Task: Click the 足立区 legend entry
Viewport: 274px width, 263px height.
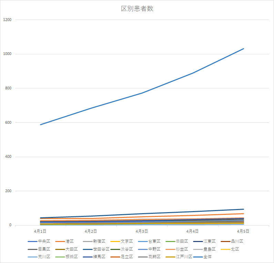Action: tap(122, 257)
